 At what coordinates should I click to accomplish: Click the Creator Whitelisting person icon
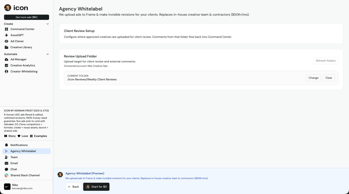[6, 71]
